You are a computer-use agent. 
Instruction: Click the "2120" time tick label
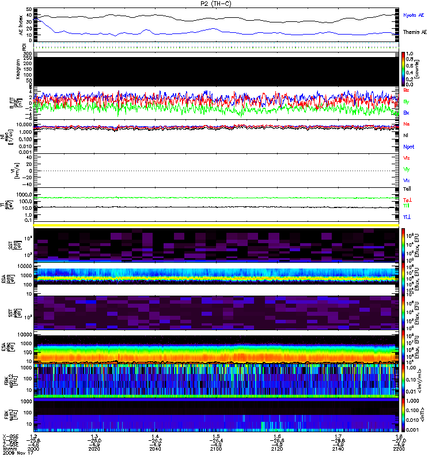tap(277, 449)
